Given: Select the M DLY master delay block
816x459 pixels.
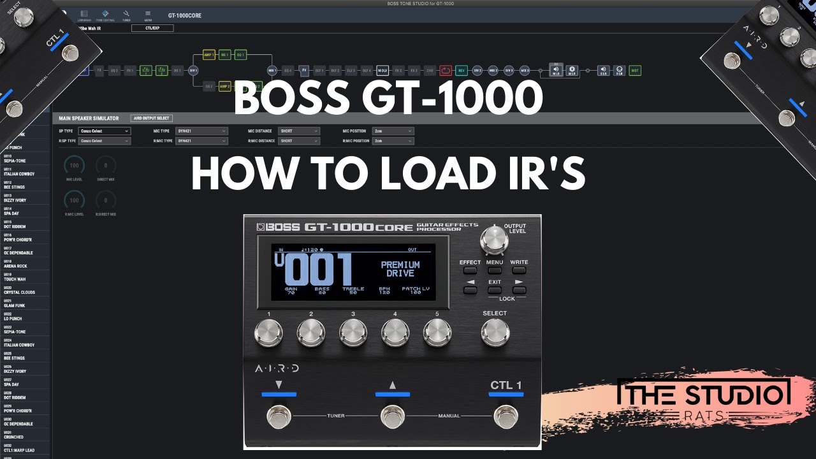Looking at the screenshot, I should 382,70.
